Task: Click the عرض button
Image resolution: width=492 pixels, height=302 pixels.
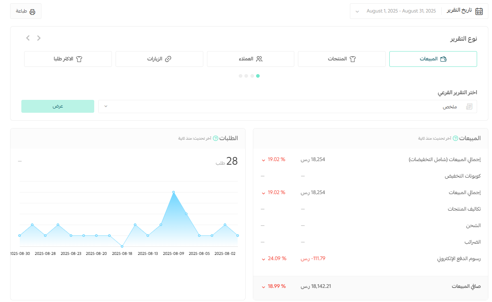Action: (58, 106)
